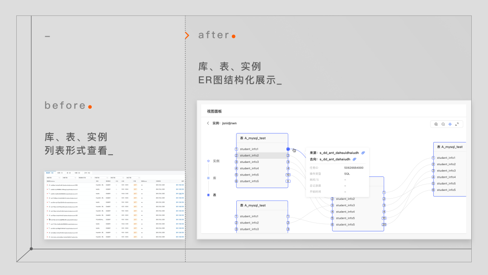Click the 实例: jsnidjnwn breadcrumb text
488x275 pixels.
(x=225, y=123)
